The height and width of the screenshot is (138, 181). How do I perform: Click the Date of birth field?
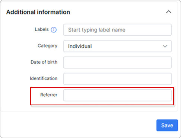click(x=117, y=62)
